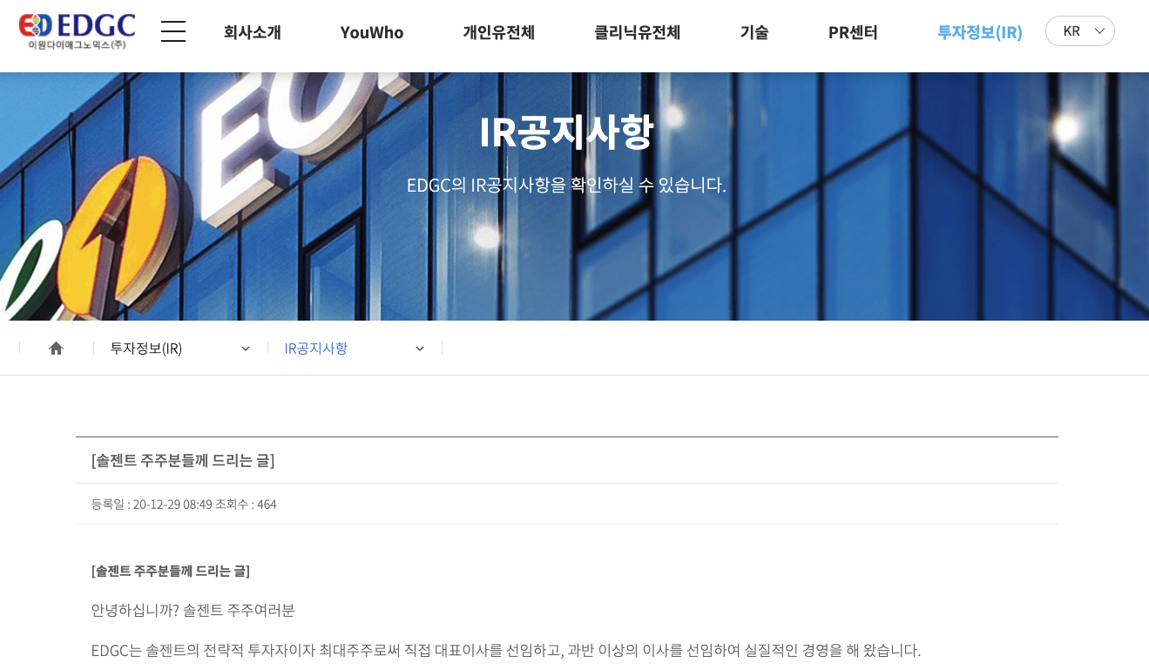The width and height of the screenshot is (1149, 670).
Task: Expand the 투자정보(IR) breadcrumb dropdown
Action: (x=180, y=349)
